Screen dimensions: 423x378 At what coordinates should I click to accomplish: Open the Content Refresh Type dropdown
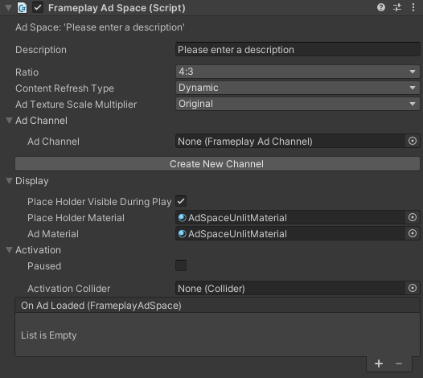(298, 88)
